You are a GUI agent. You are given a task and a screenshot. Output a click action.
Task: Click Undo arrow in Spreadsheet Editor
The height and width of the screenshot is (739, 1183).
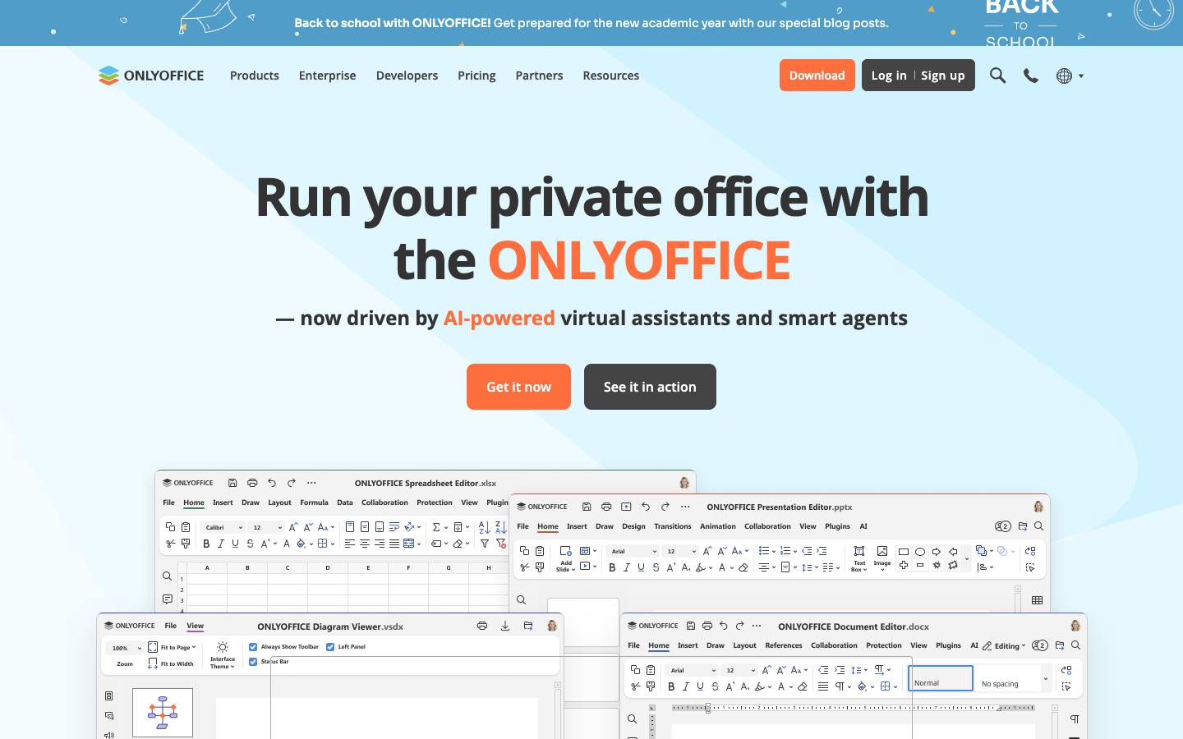(272, 483)
